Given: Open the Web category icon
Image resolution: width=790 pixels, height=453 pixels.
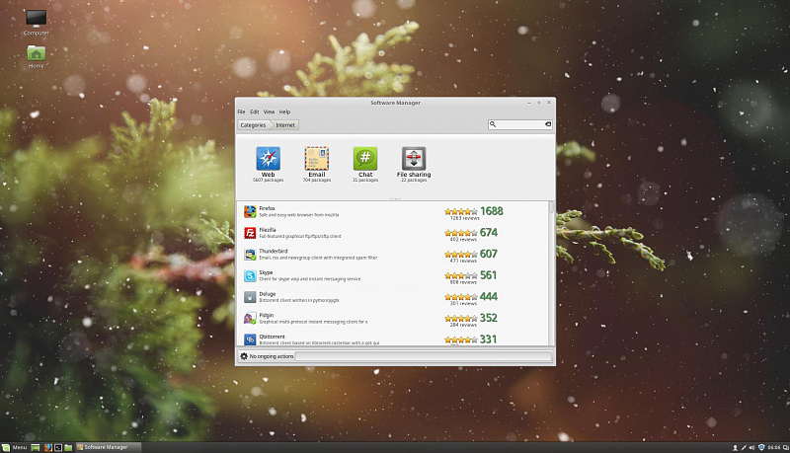Looking at the screenshot, I should tap(268, 159).
